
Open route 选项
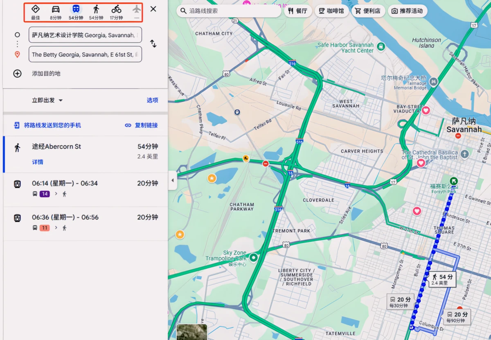click(x=152, y=100)
